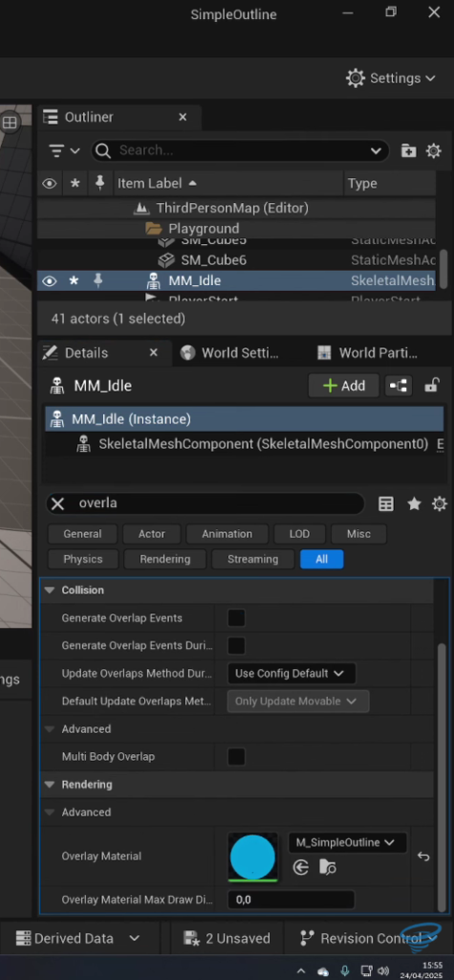454x980 pixels.
Task: Open the Outliner settings gear
Action: [433, 150]
